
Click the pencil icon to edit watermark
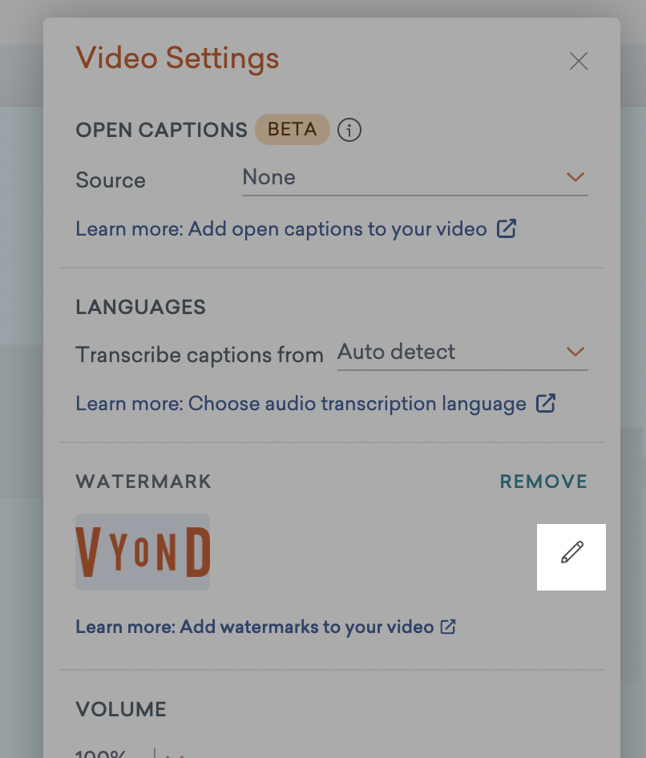tap(571, 553)
